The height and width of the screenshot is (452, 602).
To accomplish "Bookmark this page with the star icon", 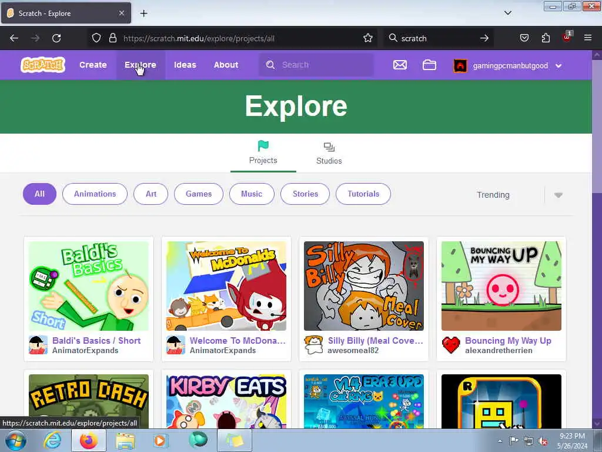I will tap(368, 38).
